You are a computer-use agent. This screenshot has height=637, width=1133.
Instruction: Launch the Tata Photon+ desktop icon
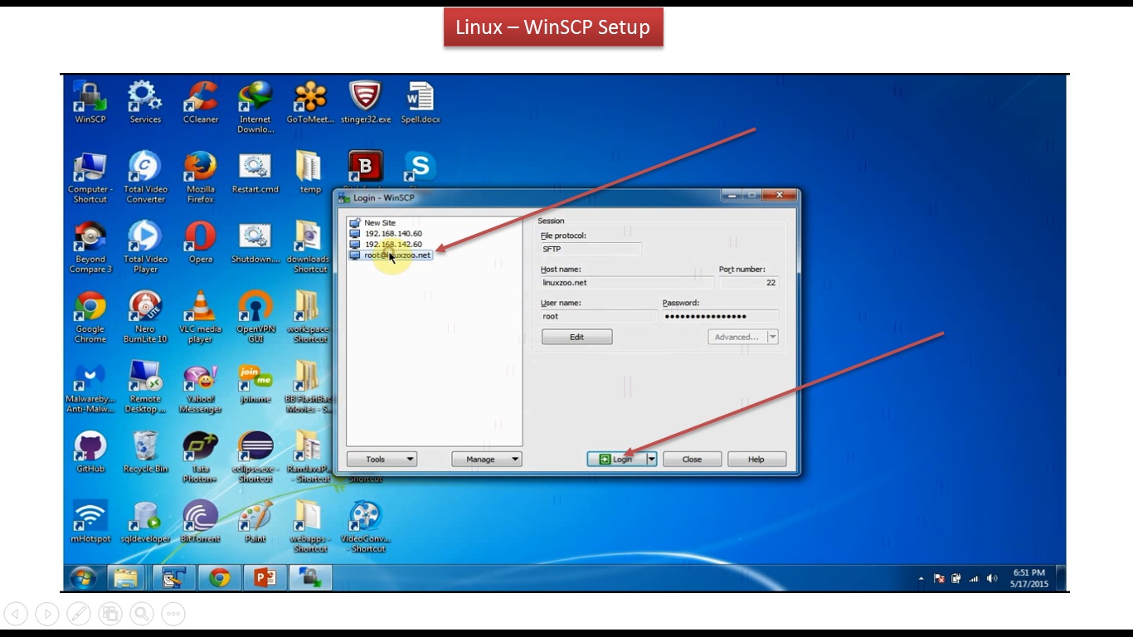coord(200,457)
